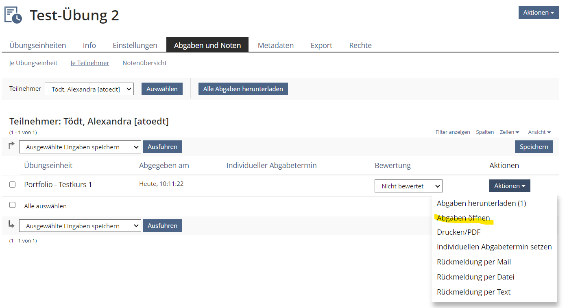Open the Teilnehmer selection dropdown
The height and width of the screenshot is (308, 567).
pos(89,89)
